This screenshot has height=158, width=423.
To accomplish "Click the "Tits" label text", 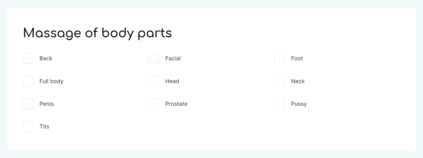I will pyautogui.click(x=44, y=127).
